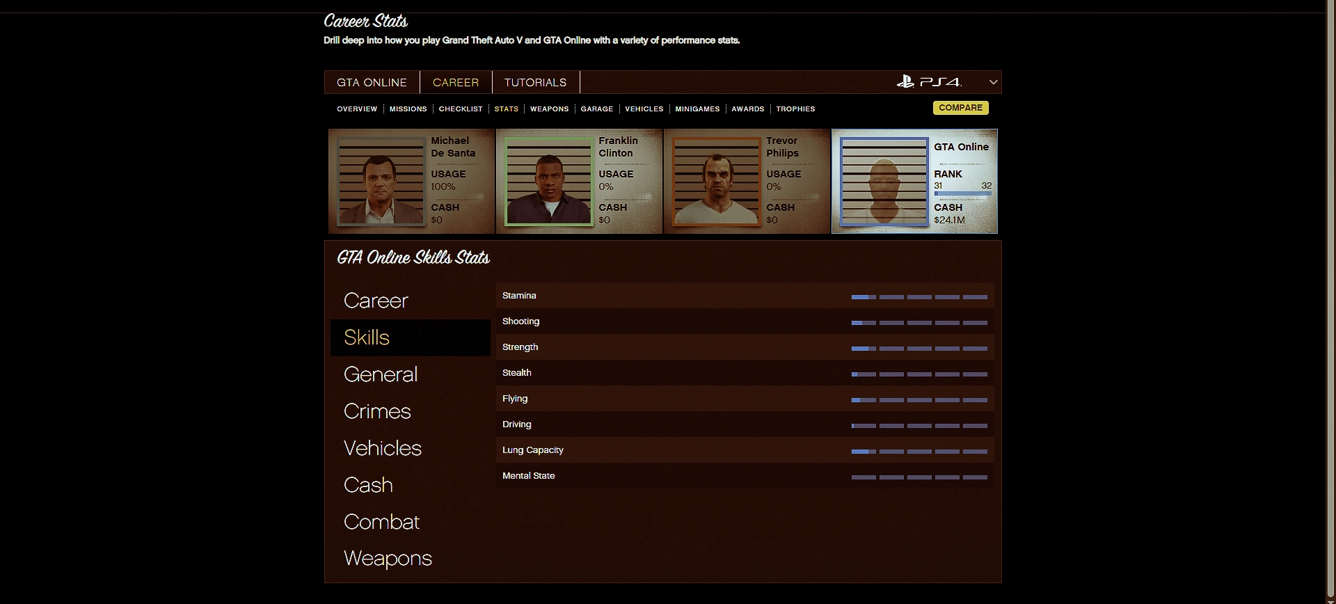
Task: Click the Flying label
Action: pyautogui.click(x=515, y=399)
